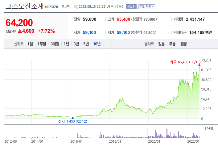Click the red up-triangle price change icon
The image size is (218, 147).
tap(20, 31)
